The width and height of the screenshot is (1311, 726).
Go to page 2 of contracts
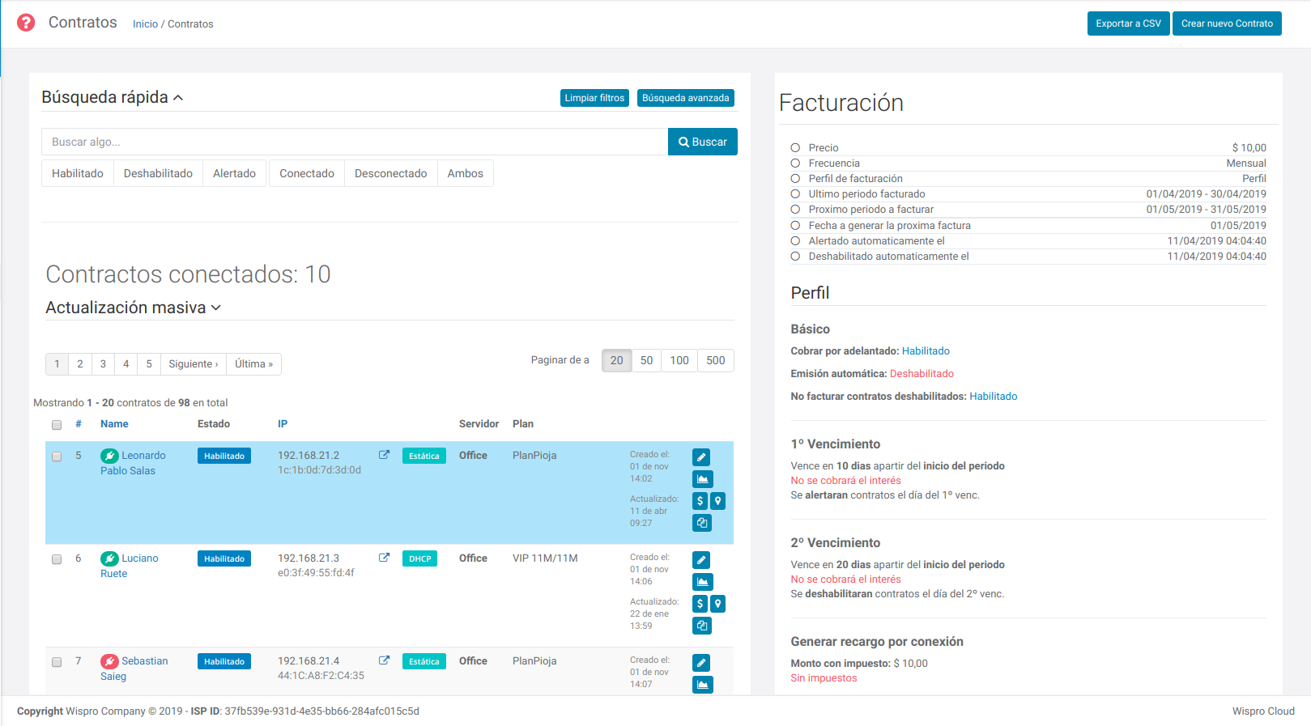(x=80, y=364)
